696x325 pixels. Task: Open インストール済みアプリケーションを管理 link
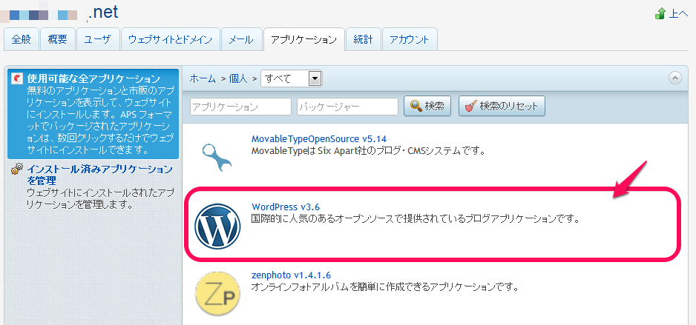pos(99,175)
